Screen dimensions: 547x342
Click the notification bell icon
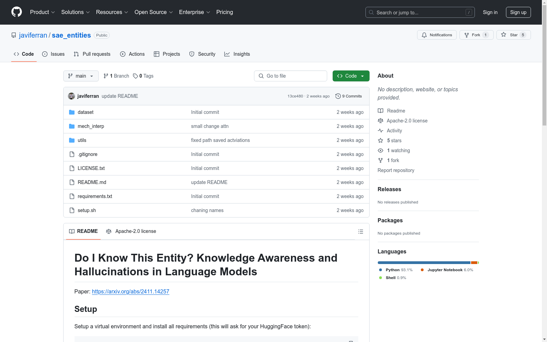pos(424,35)
